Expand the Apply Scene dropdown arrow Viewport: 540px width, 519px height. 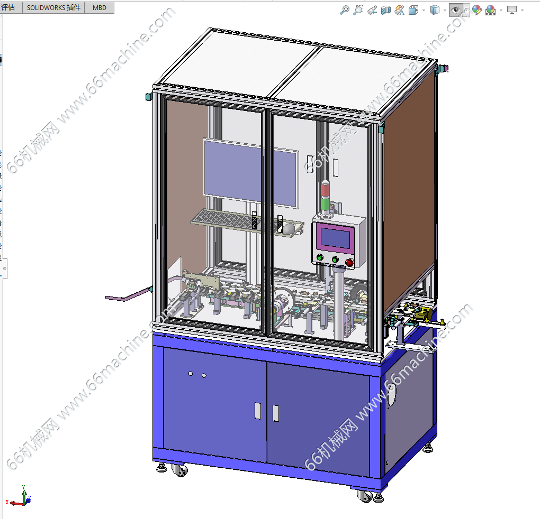(501, 11)
